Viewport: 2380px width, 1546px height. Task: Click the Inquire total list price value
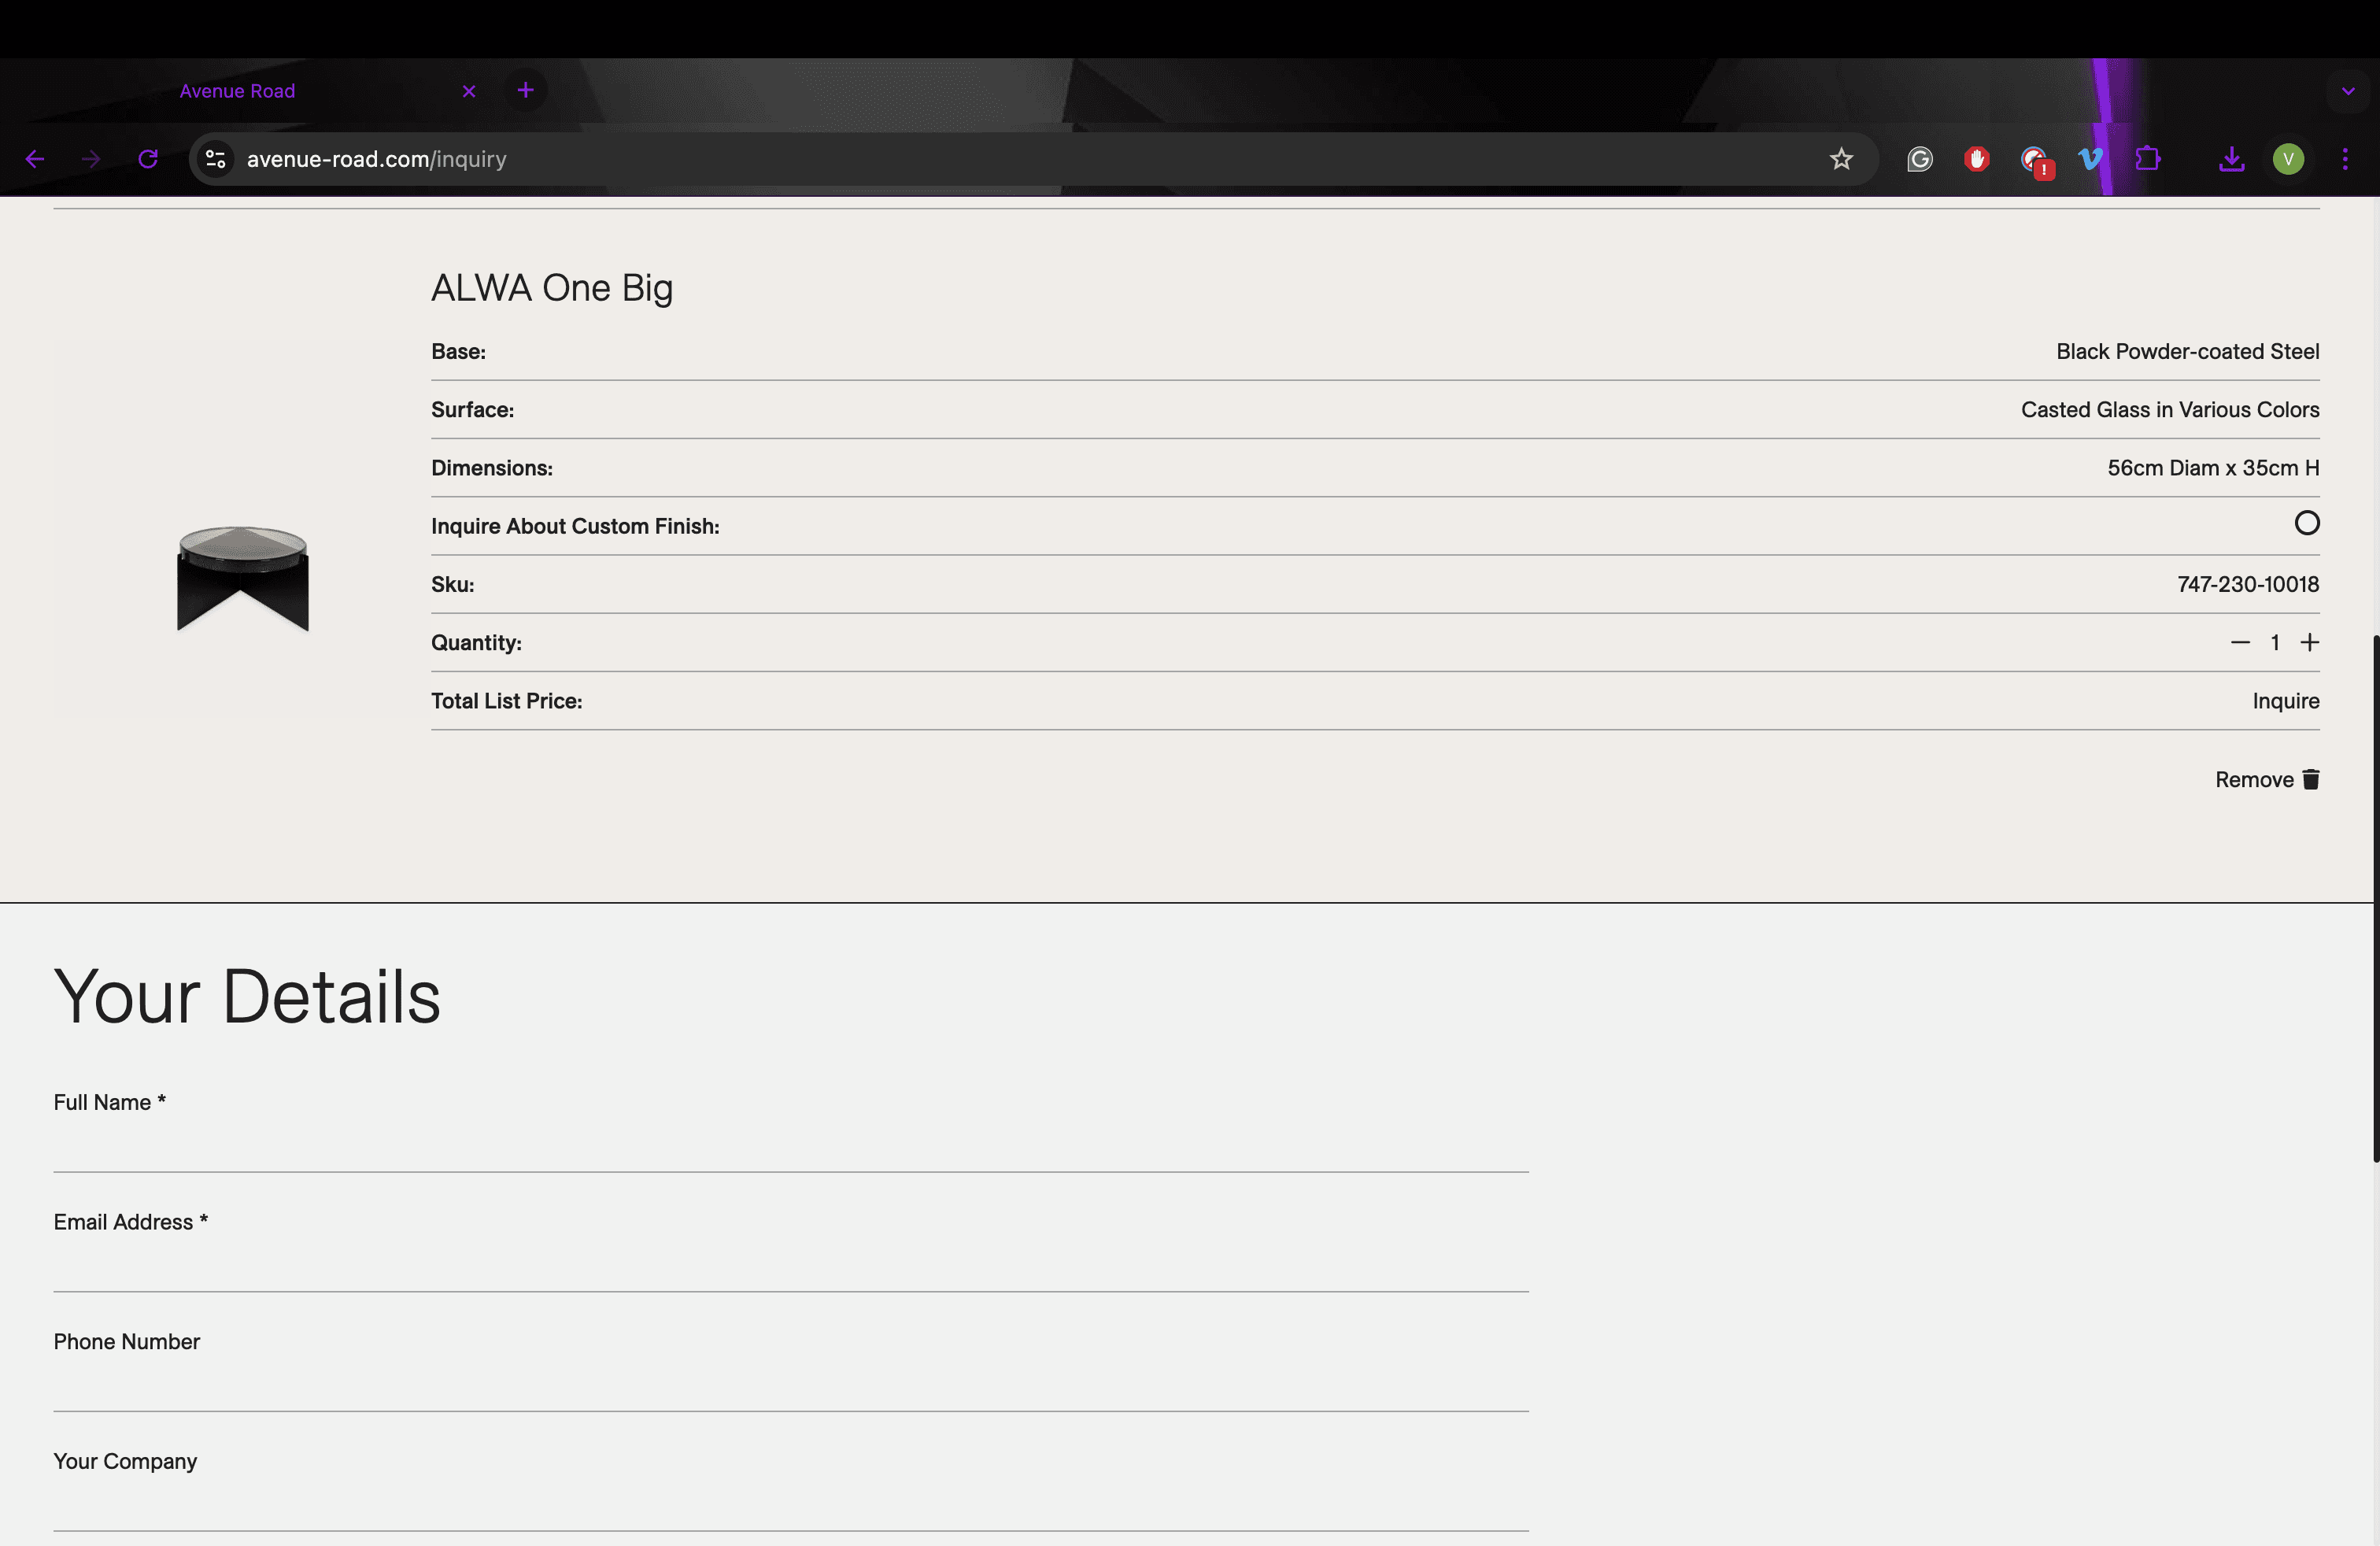pyautogui.click(x=2286, y=701)
